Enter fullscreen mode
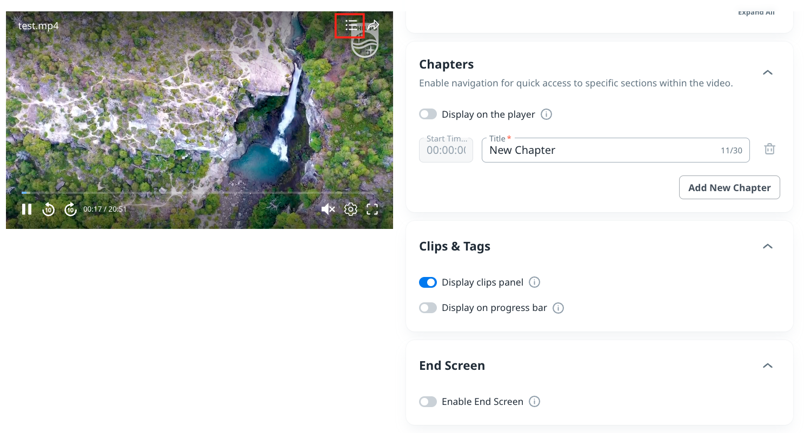Image resolution: width=804 pixels, height=433 pixels. click(x=373, y=209)
